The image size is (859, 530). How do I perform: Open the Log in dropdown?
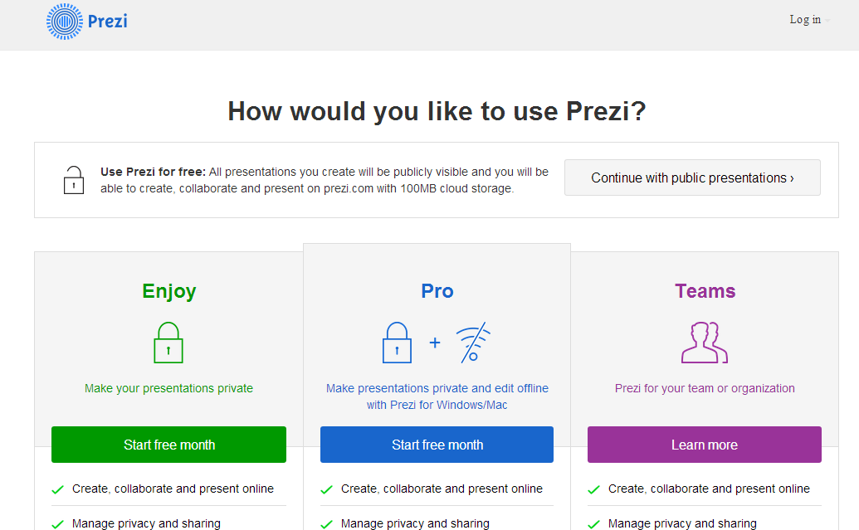tap(808, 20)
